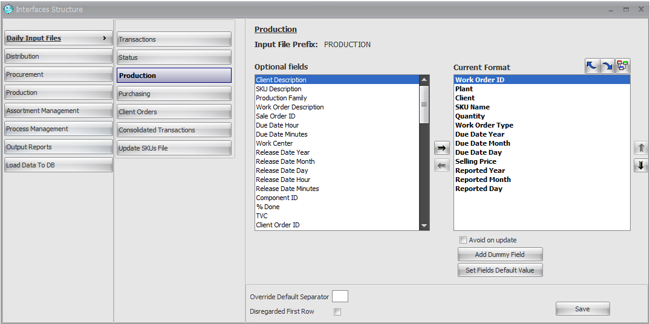Select Component ID optional field
650x324 pixels.
pyautogui.click(x=337, y=198)
